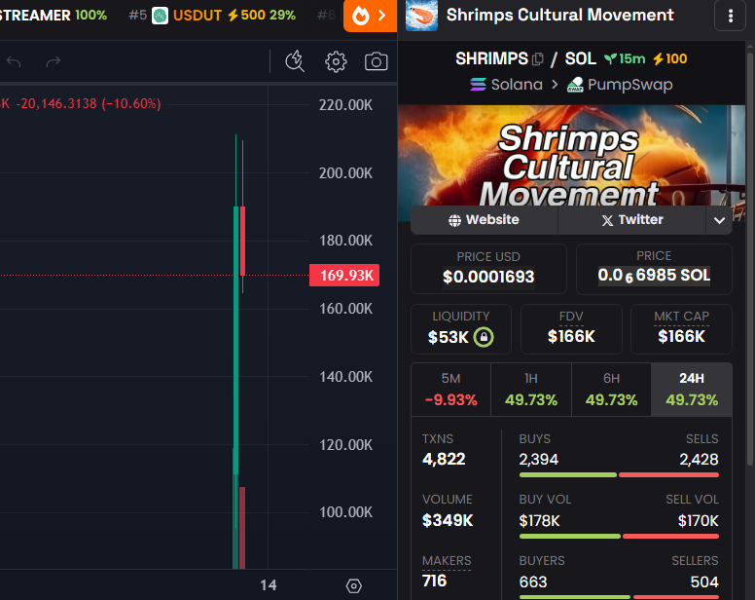Click the Solana chain link
Image resolution: width=755 pixels, height=600 pixels.
coord(506,85)
